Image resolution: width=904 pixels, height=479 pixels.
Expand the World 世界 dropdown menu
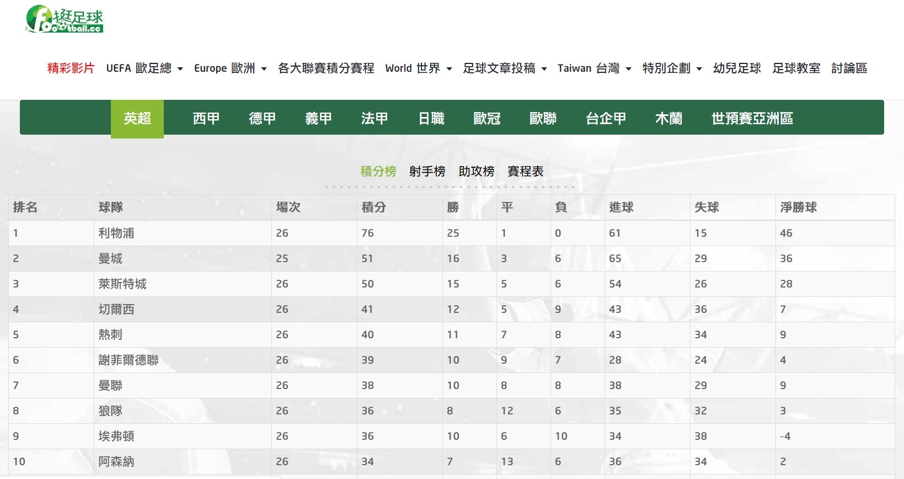(x=419, y=68)
